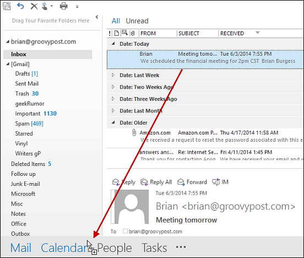
Task: Open the Drafts folder
Action: click(26, 74)
